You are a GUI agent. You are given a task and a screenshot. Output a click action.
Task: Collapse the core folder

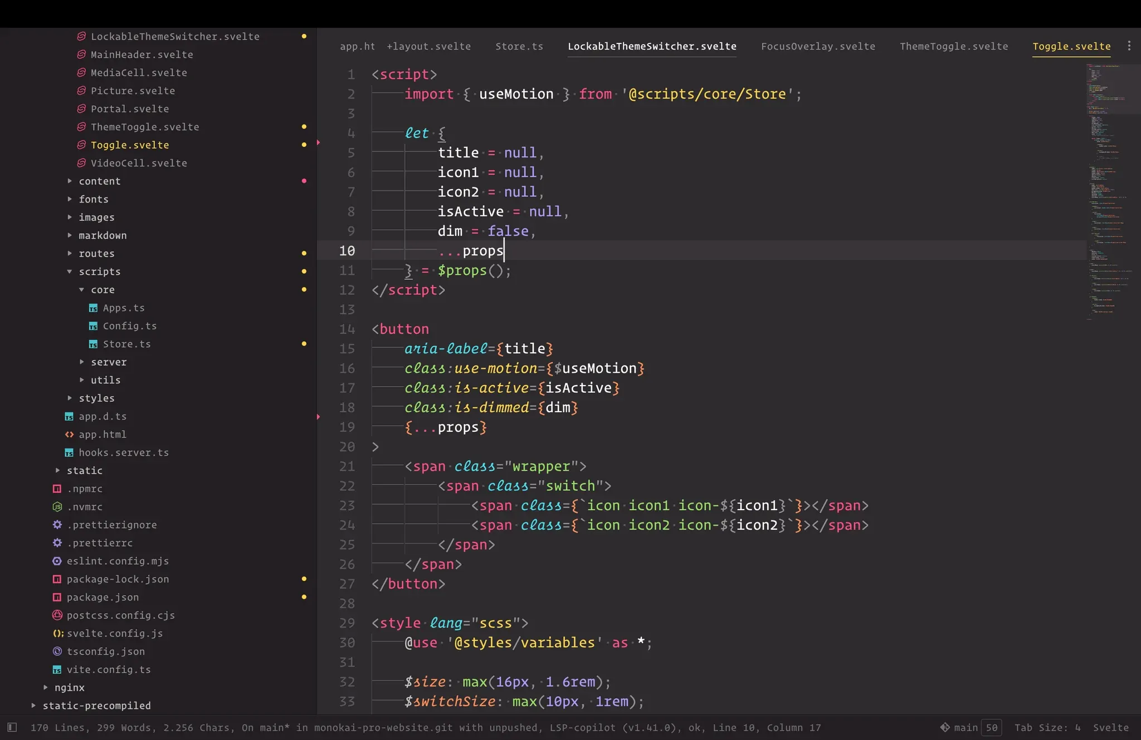click(82, 289)
